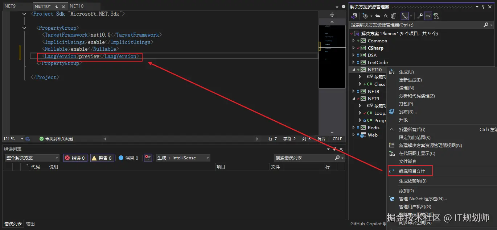This screenshot has width=497, height=230.
Task: Switch between solution and folder views icon
Action: pos(354,16)
